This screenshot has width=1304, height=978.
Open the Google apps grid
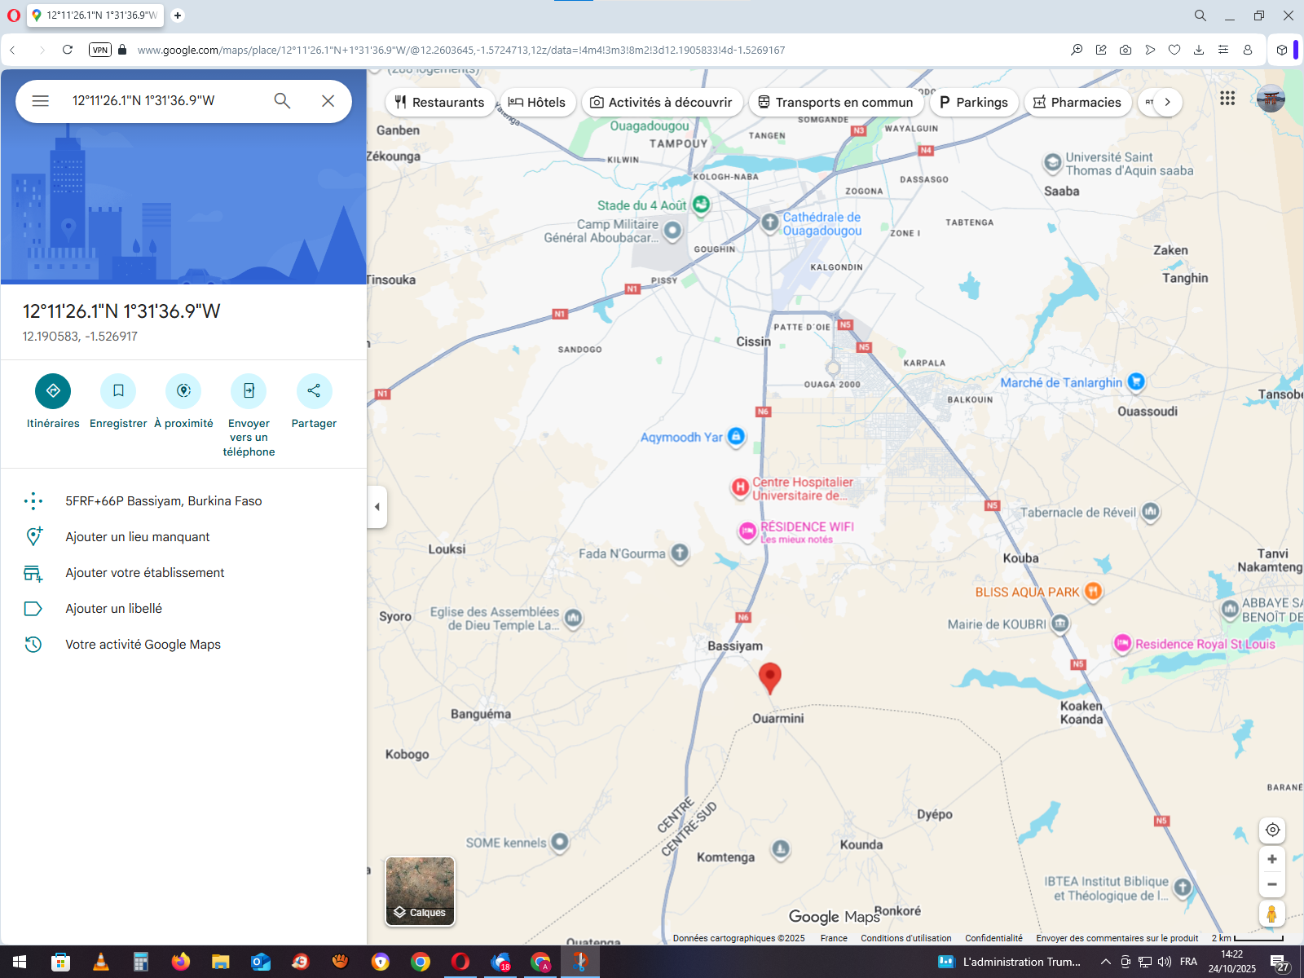click(x=1227, y=99)
